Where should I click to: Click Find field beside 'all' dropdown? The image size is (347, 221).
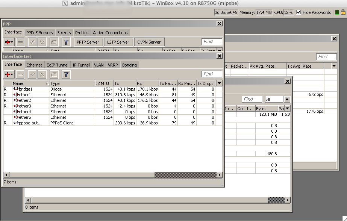pos(252,99)
